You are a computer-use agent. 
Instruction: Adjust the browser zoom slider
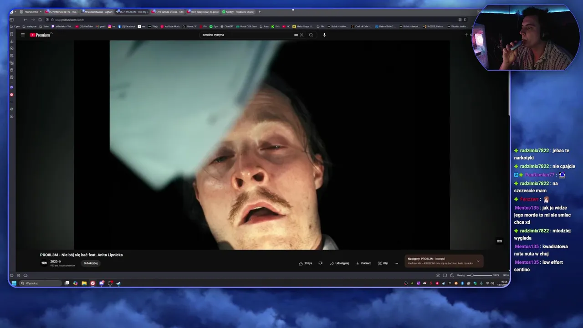point(479,275)
